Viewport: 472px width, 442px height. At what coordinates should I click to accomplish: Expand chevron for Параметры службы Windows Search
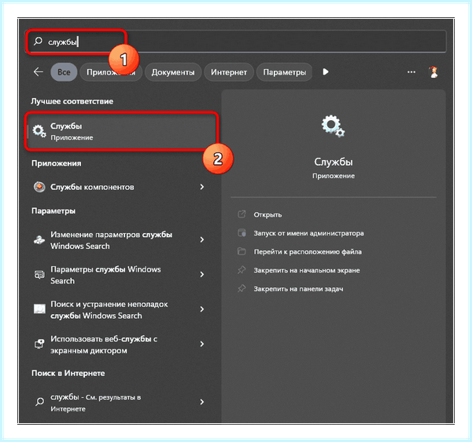point(202,275)
